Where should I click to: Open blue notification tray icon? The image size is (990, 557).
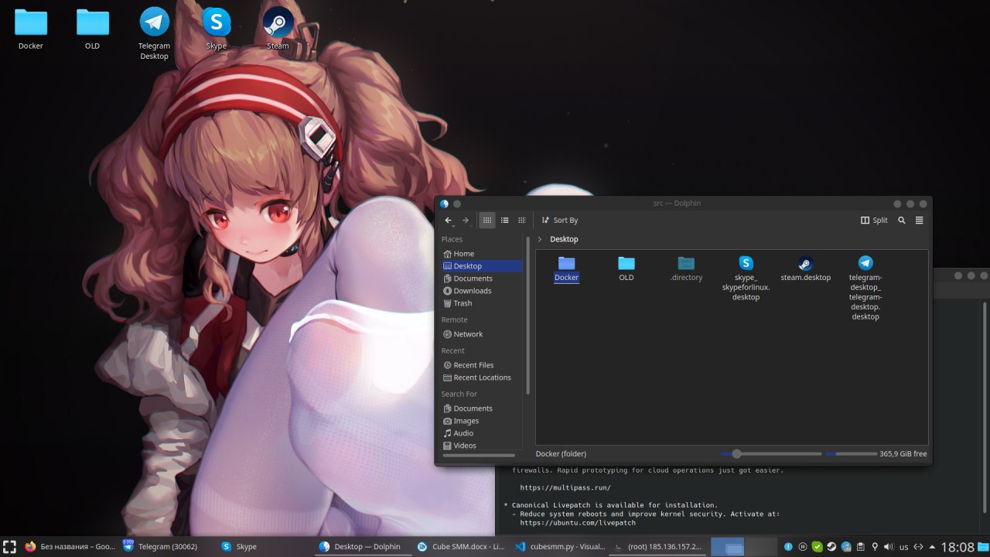(789, 547)
